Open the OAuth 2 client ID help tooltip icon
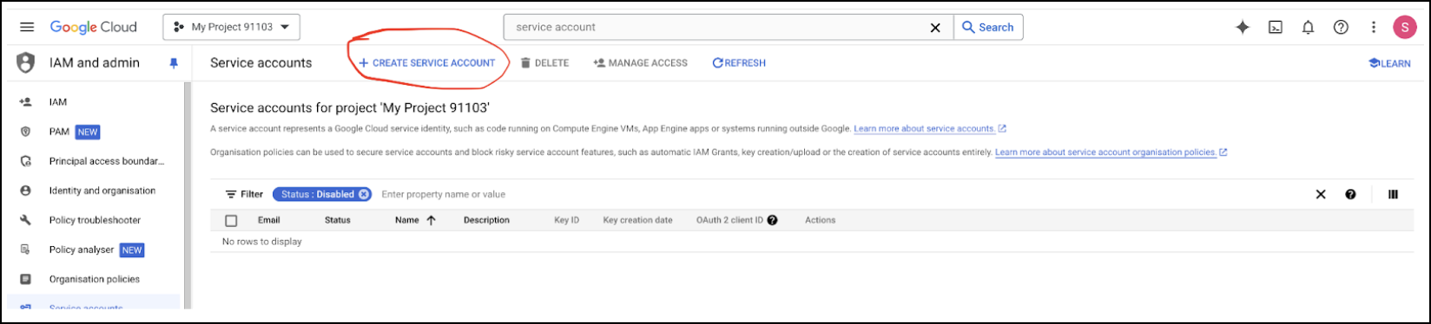Viewport: 1431px width, 324px height. (772, 220)
